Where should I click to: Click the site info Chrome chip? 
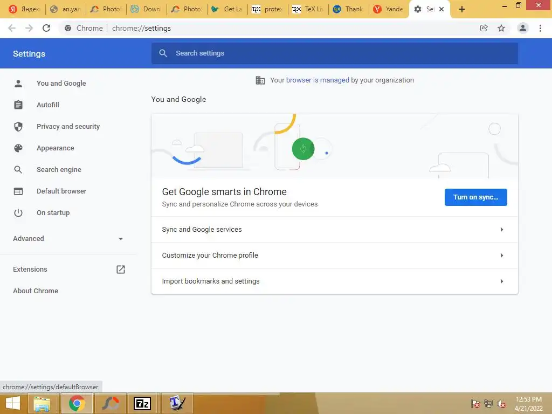point(84,28)
